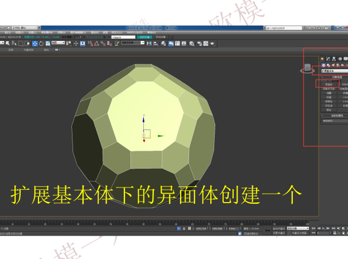This screenshot has width=348, height=259.
Task: Select the Cameras category icon
Action: pos(337,65)
